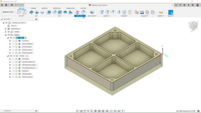Click the Post Process G1 G2 icon
This screenshot has height=113, width=201.
pos(124,12)
